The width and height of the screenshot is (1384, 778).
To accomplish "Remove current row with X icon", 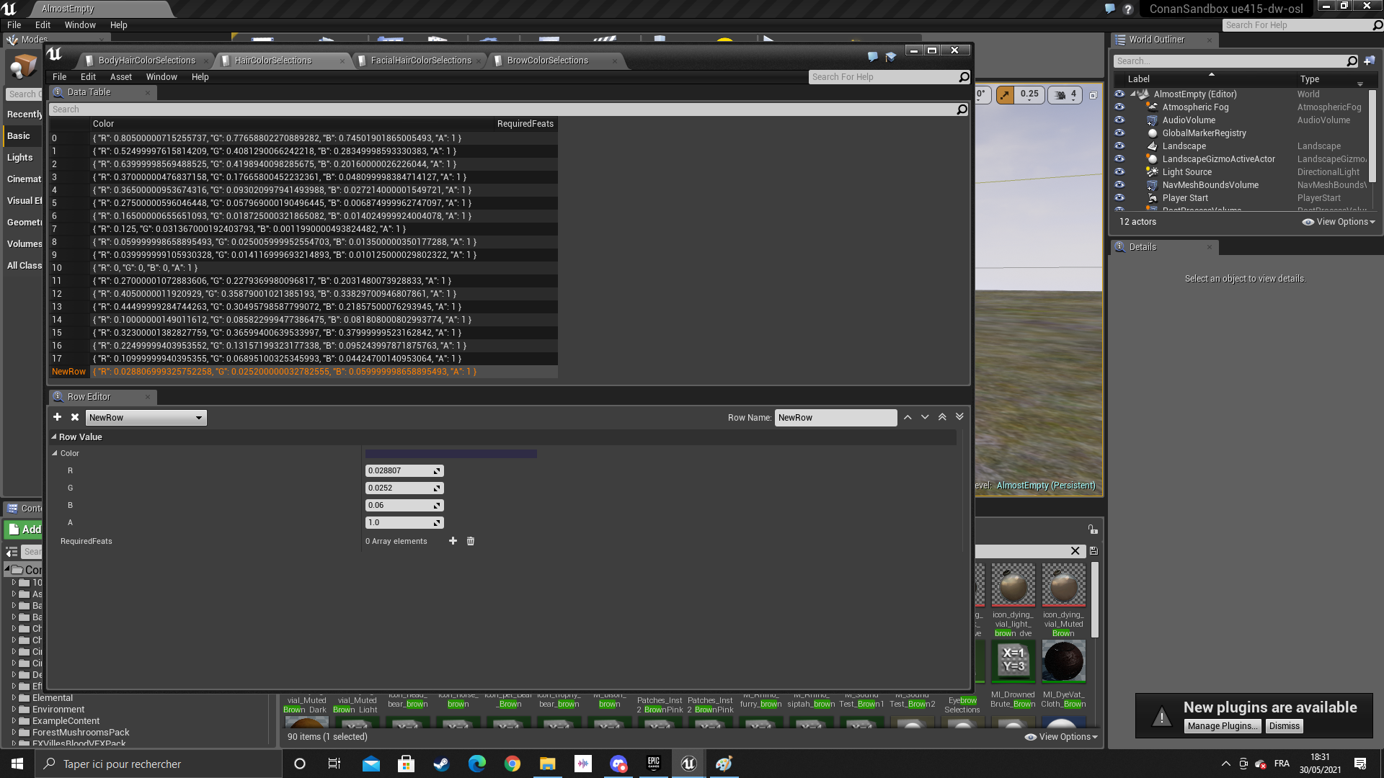I will click(75, 417).
